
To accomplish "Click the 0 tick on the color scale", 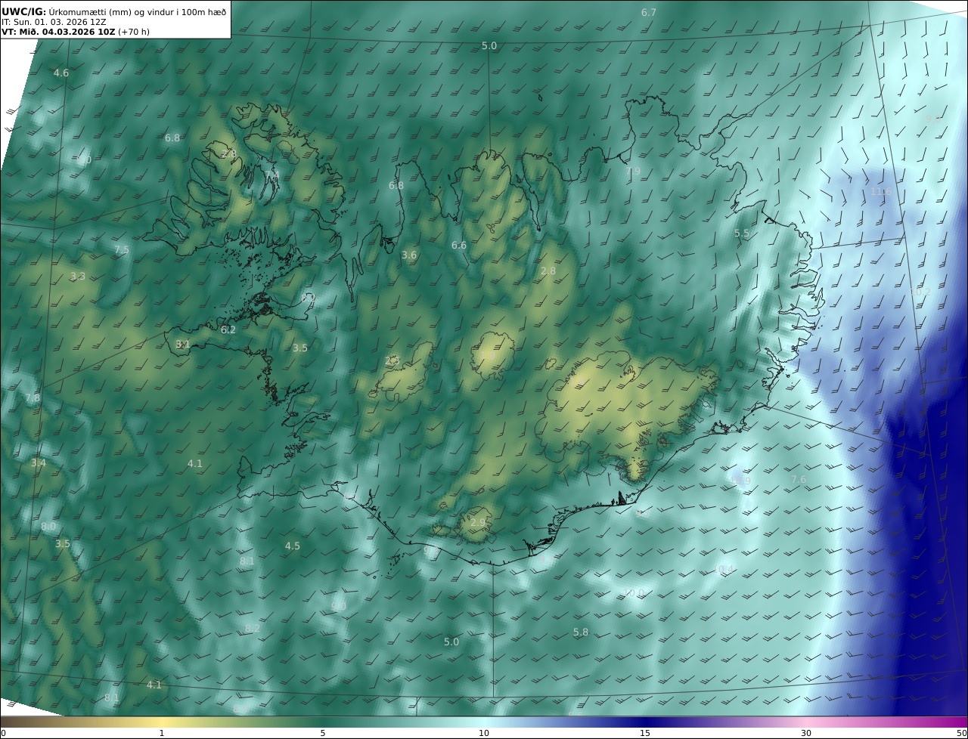I will pyautogui.click(x=3, y=733).
